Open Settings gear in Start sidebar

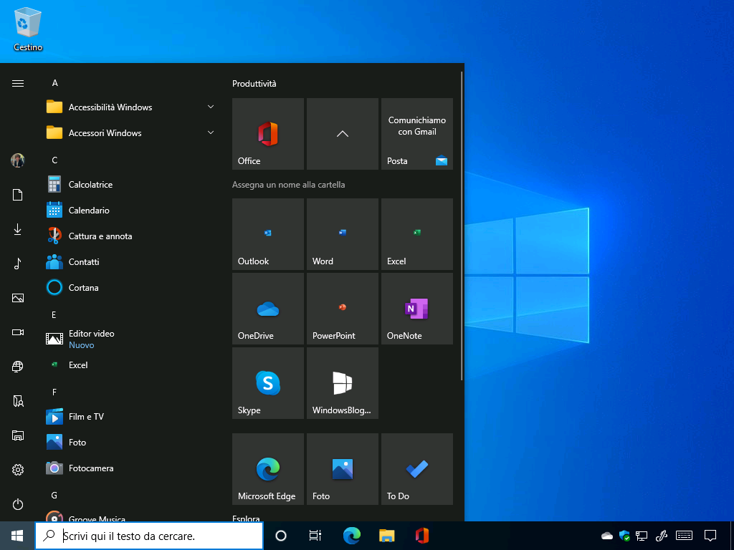tap(18, 470)
